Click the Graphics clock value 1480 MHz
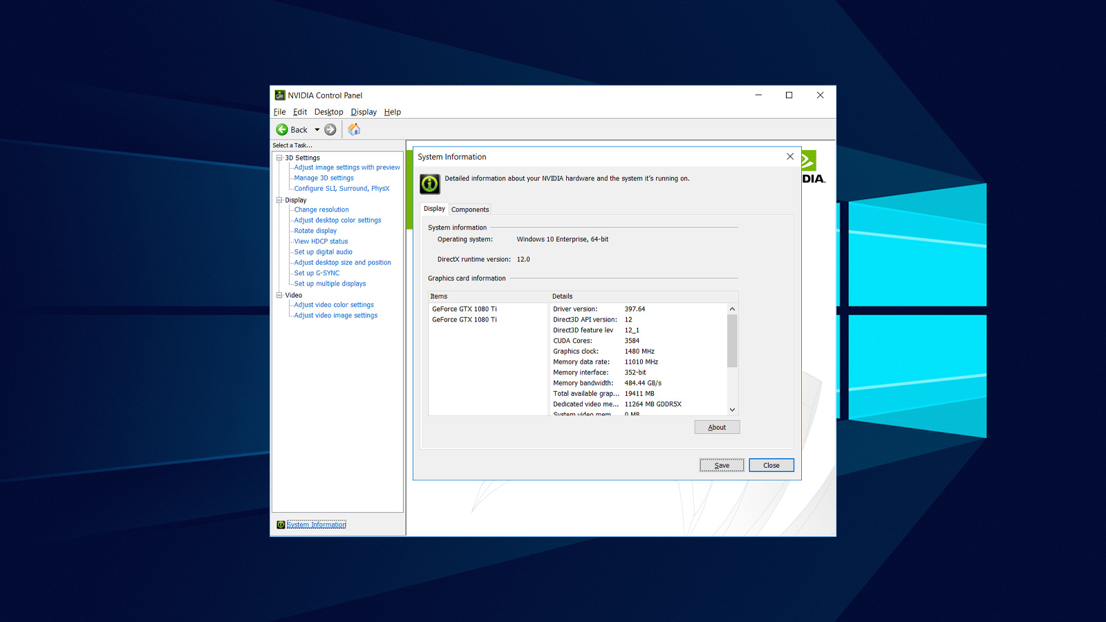 [x=639, y=351]
